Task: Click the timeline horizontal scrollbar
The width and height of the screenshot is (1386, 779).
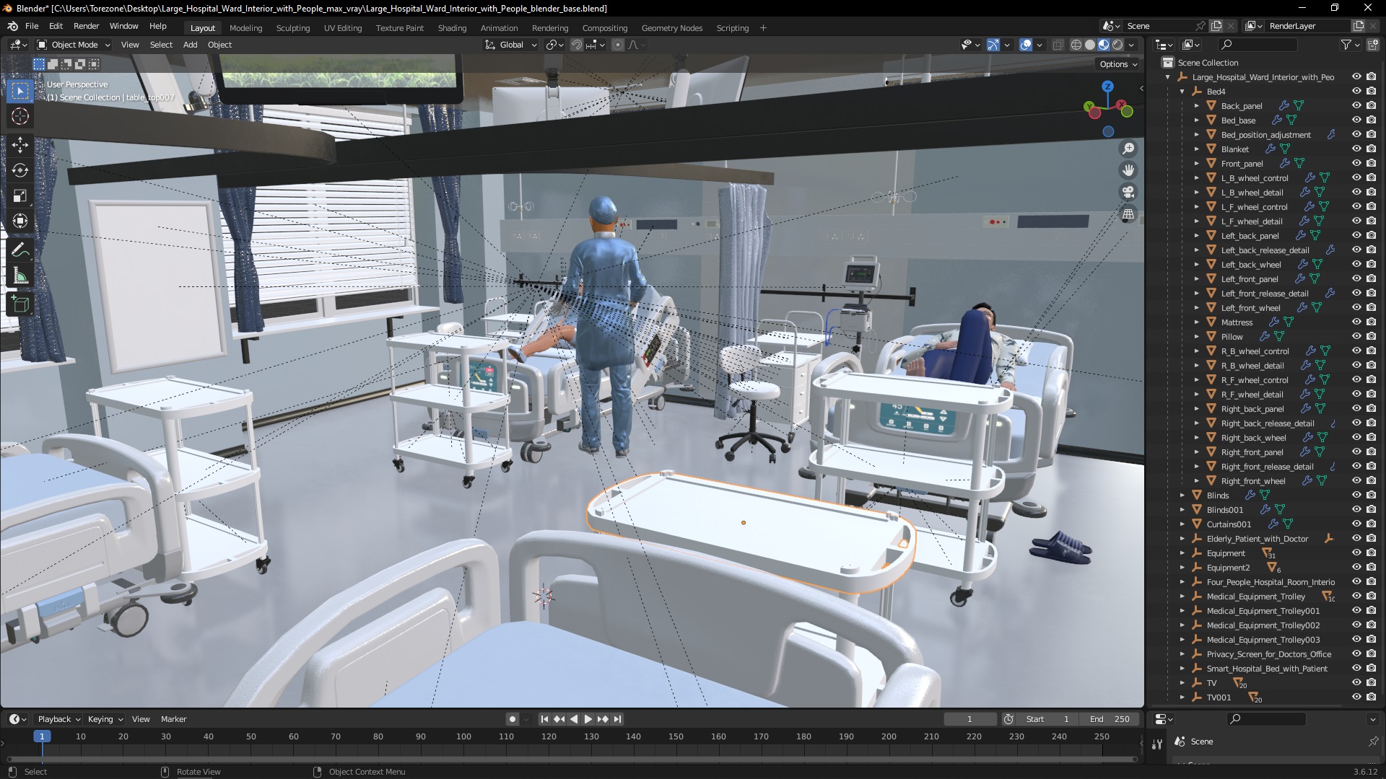Action: (x=572, y=759)
